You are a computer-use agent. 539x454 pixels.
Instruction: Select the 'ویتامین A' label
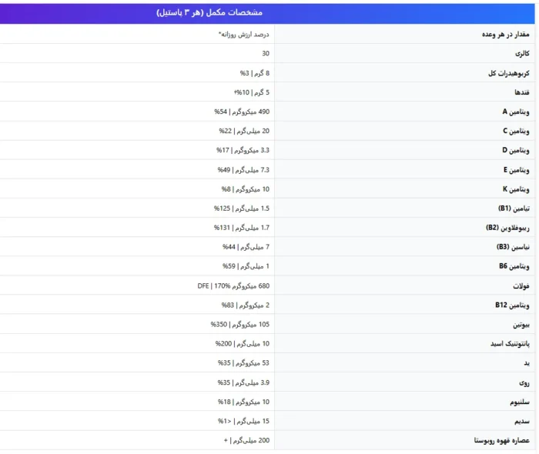[x=516, y=112]
